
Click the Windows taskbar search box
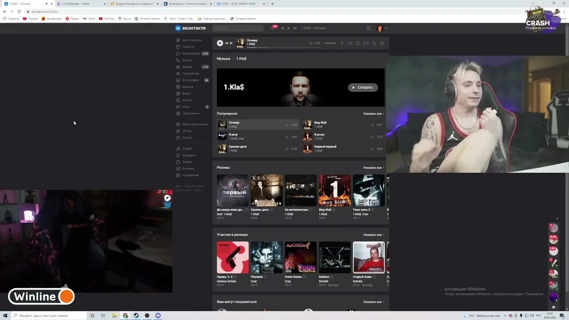click(x=48, y=316)
